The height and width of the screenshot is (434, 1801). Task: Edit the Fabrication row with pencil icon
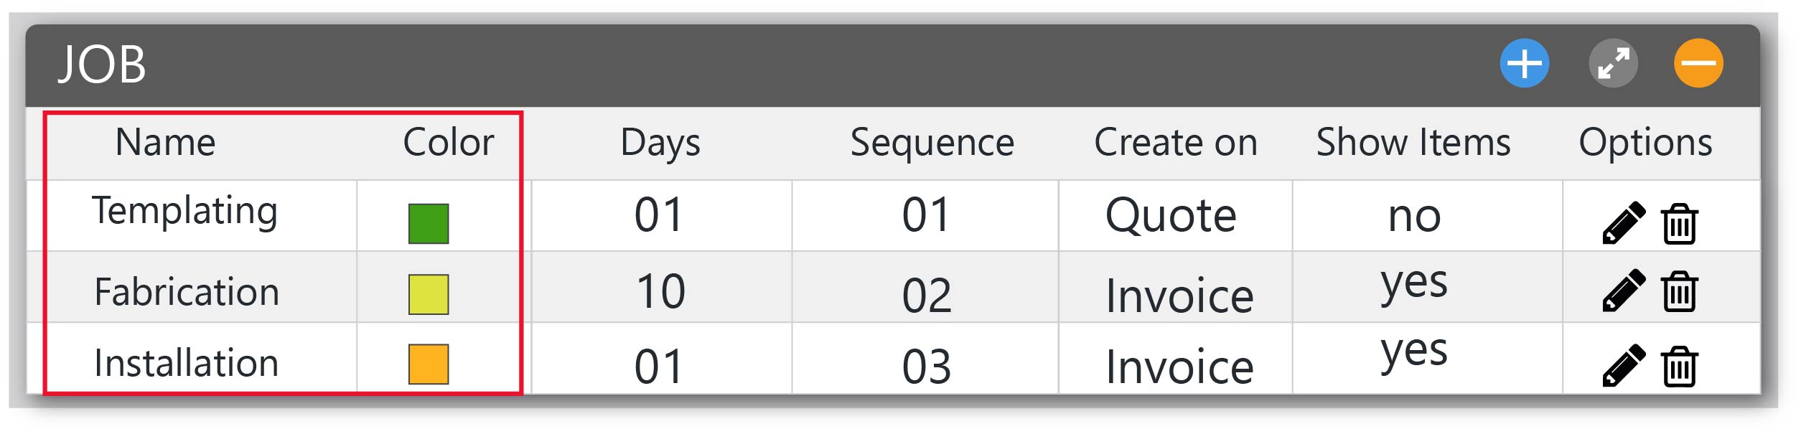[x=1624, y=291]
